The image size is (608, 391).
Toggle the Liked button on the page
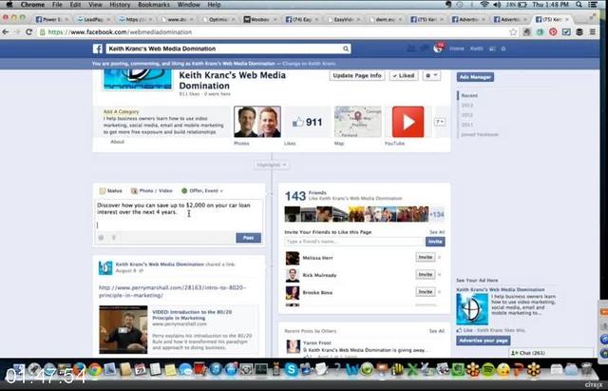404,76
